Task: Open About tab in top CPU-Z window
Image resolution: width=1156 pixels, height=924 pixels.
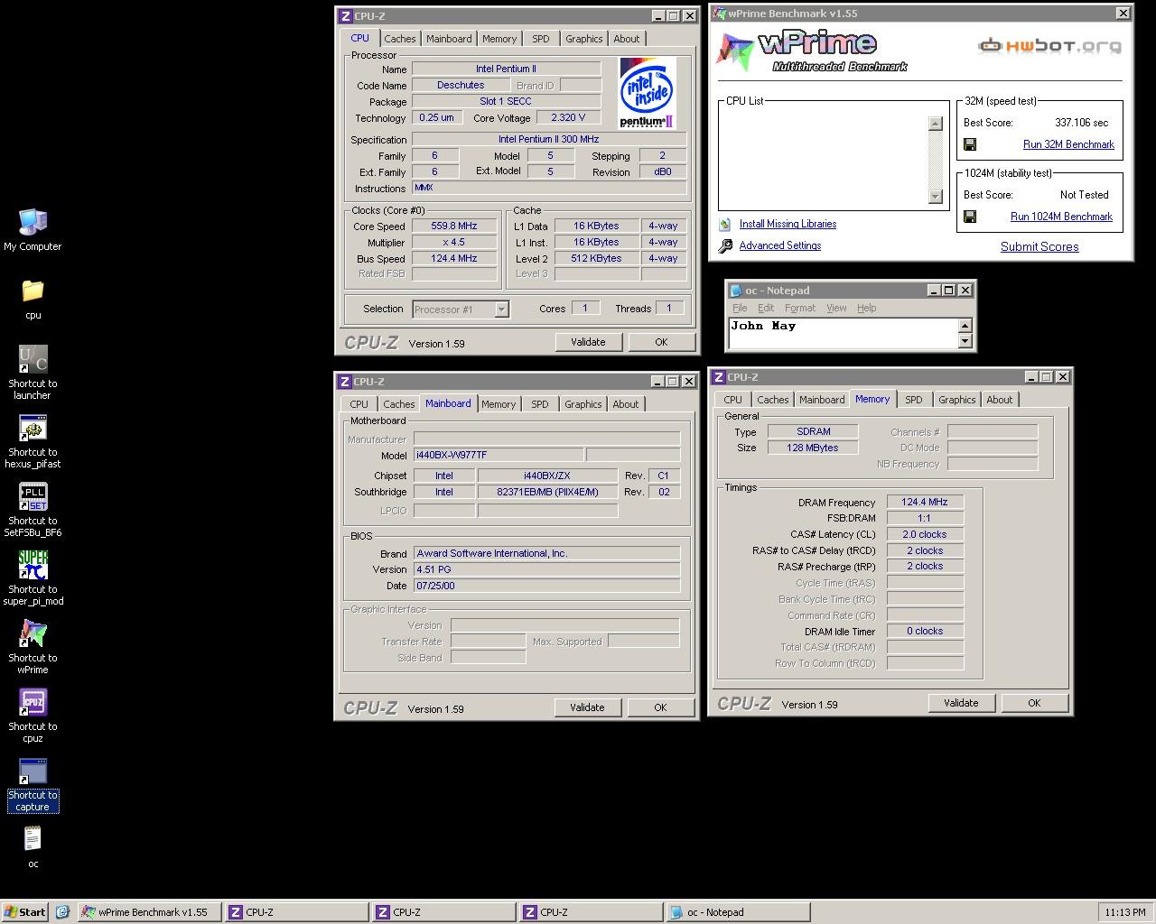Action: tap(627, 39)
